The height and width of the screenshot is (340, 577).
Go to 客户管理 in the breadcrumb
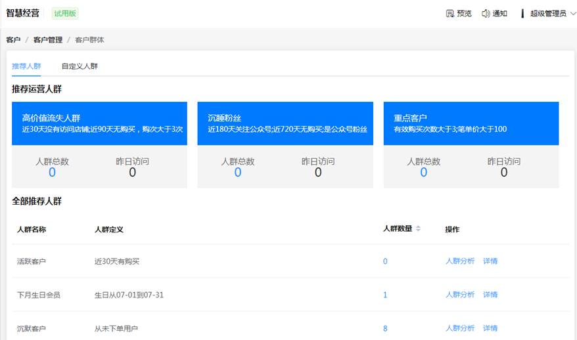[x=48, y=39]
